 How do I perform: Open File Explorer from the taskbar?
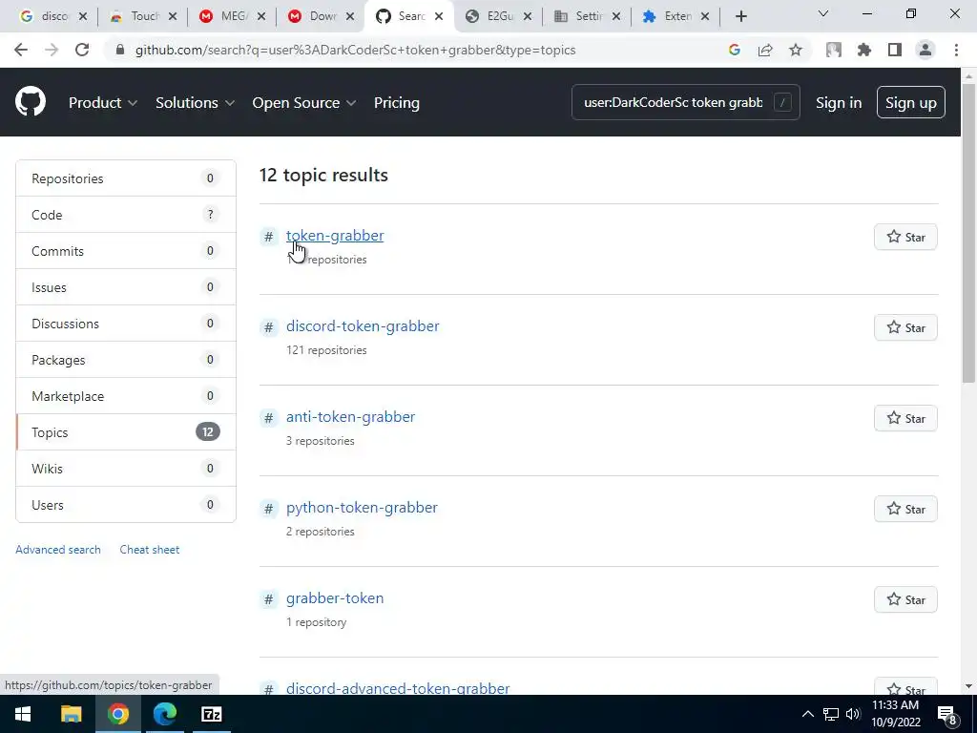coord(71,714)
